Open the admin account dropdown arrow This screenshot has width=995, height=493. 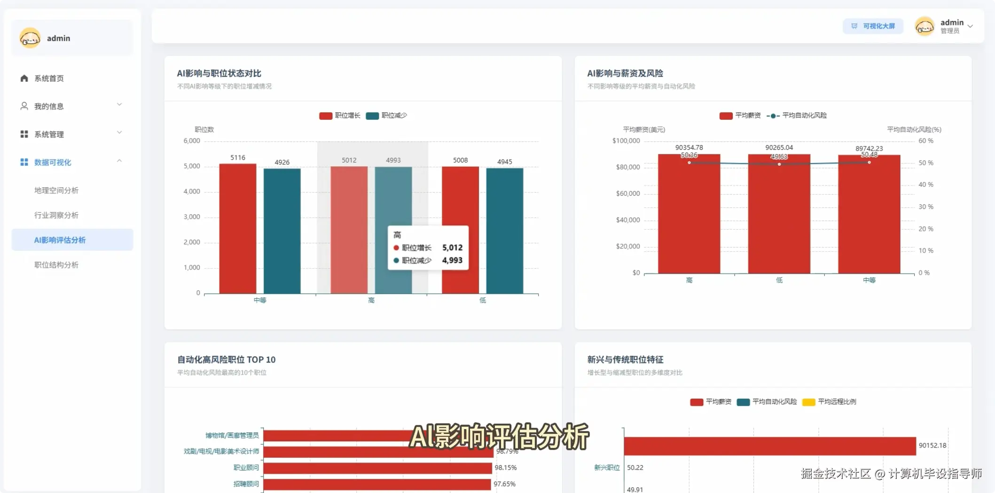tap(970, 26)
